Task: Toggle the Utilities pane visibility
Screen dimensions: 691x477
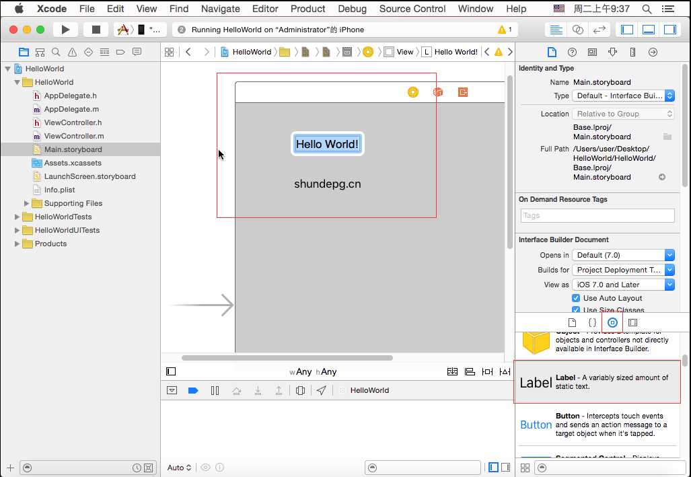Action: [x=670, y=30]
